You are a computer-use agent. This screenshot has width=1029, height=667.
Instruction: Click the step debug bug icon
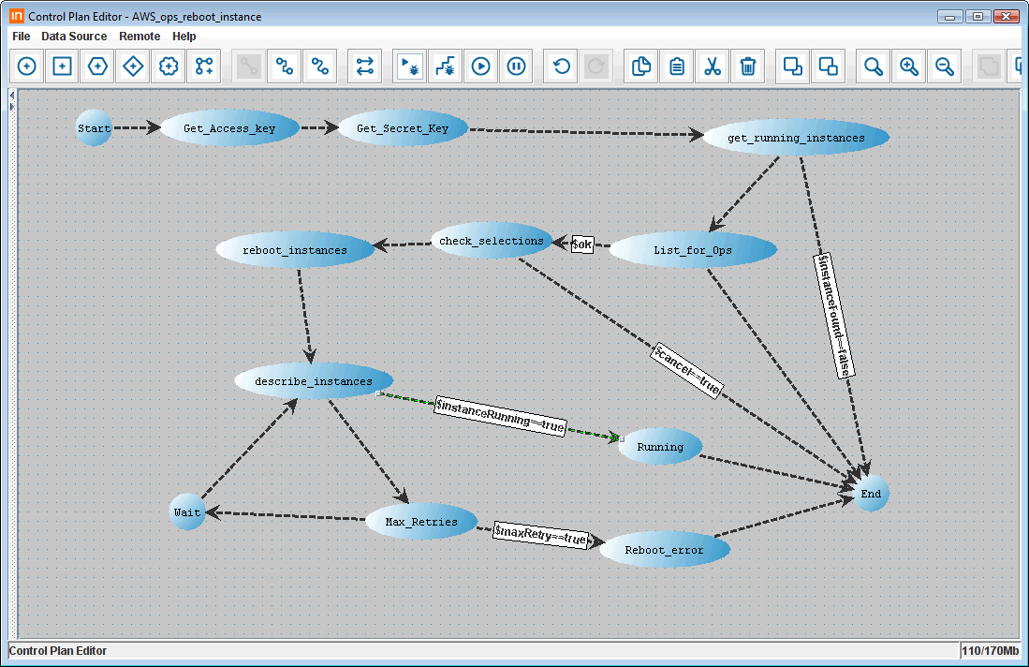(x=446, y=67)
